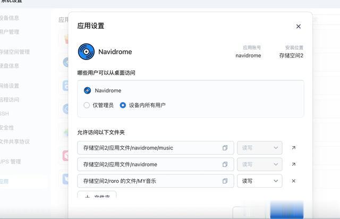This screenshot has height=219, width=340.
Task: Open 应用文件/navidrome folder via arrow icon
Action: pyautogui.click(x=293, y=164)
